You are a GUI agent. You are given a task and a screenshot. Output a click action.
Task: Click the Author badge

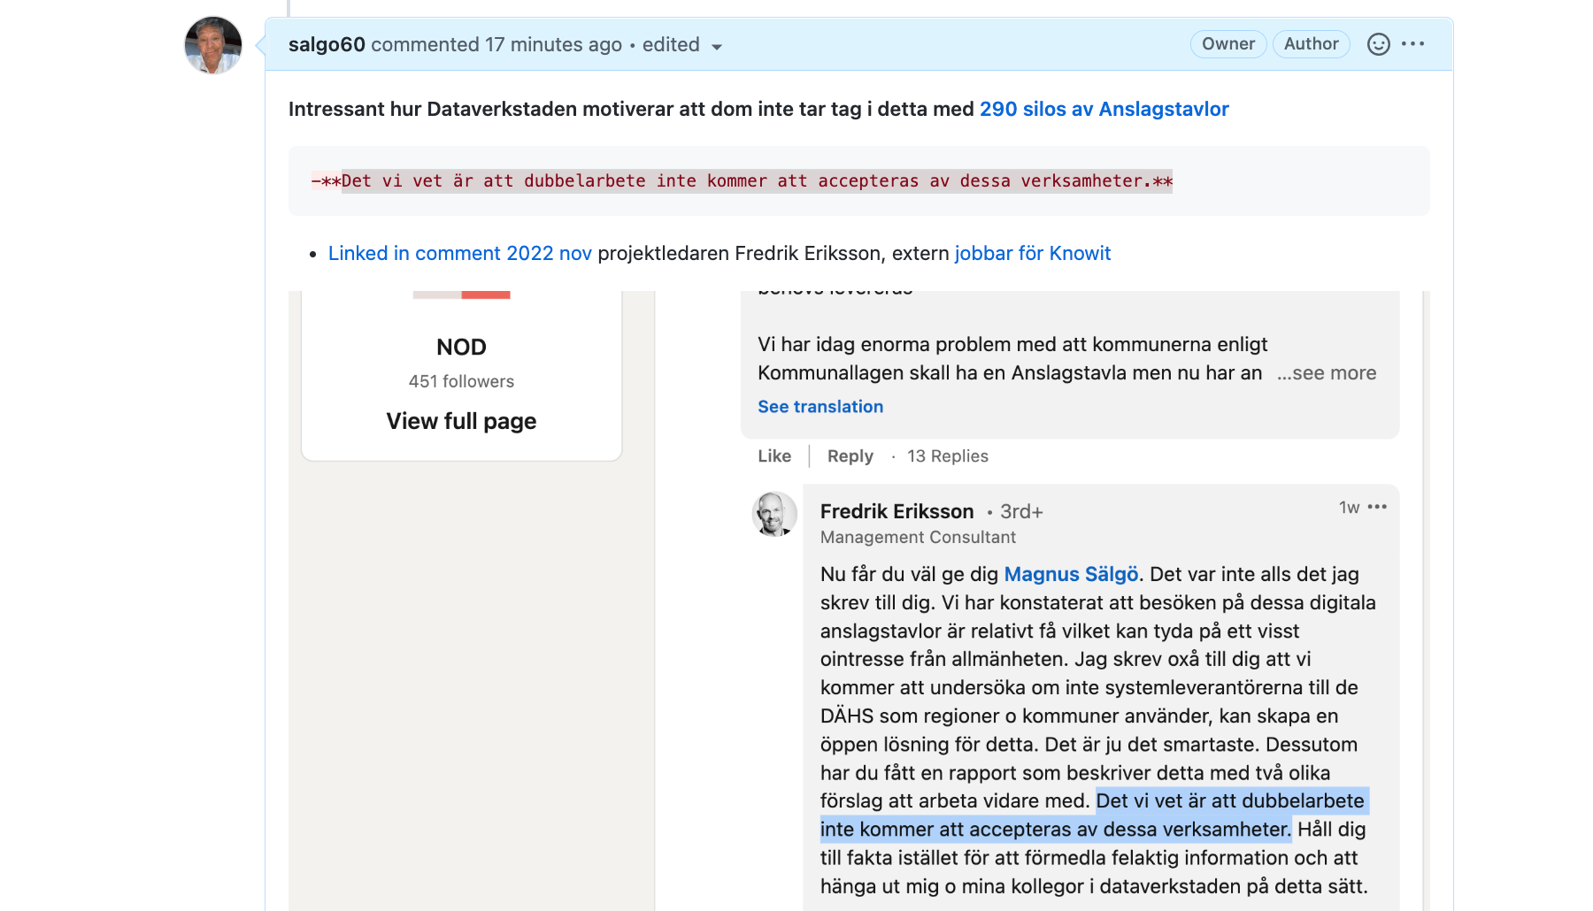click(x=1311, y=44)
